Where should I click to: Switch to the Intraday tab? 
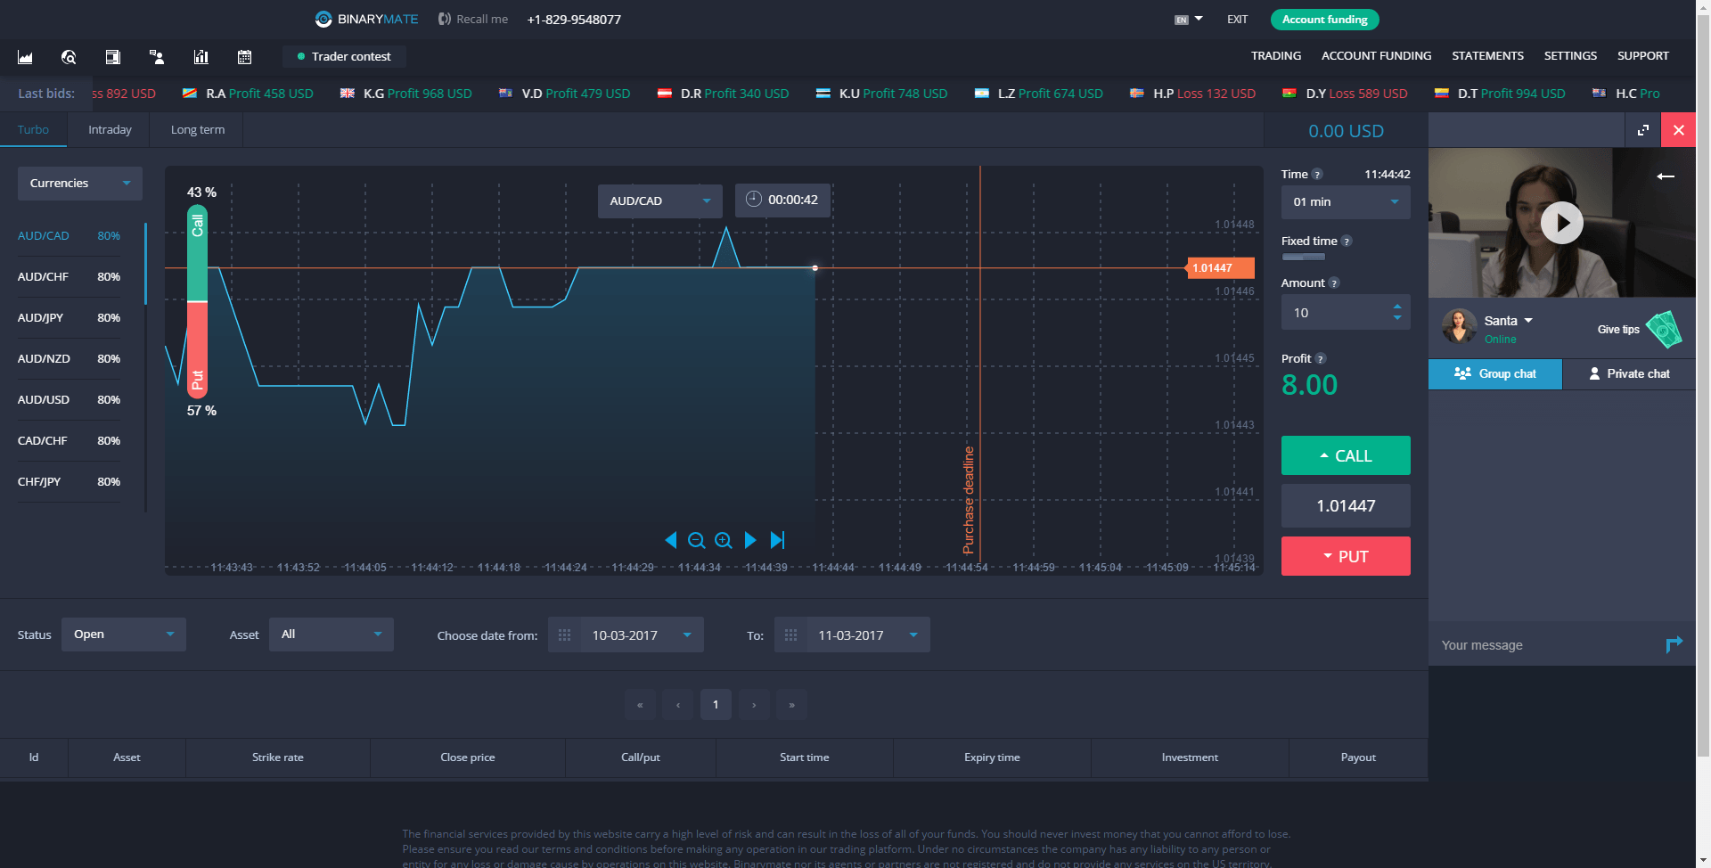pos(110,130)
